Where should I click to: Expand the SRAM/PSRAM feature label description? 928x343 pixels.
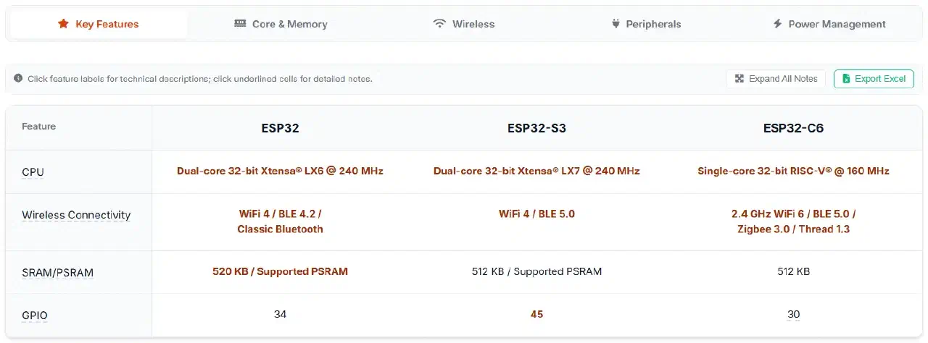tap(57, 273)
